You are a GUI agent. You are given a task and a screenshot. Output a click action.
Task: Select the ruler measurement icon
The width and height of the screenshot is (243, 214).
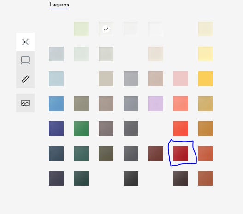point(25,79)
